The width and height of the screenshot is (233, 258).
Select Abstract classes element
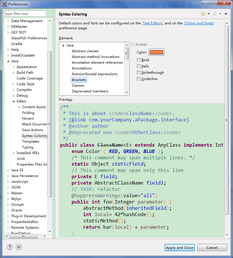pyautogui.click(x=85, y=51)
